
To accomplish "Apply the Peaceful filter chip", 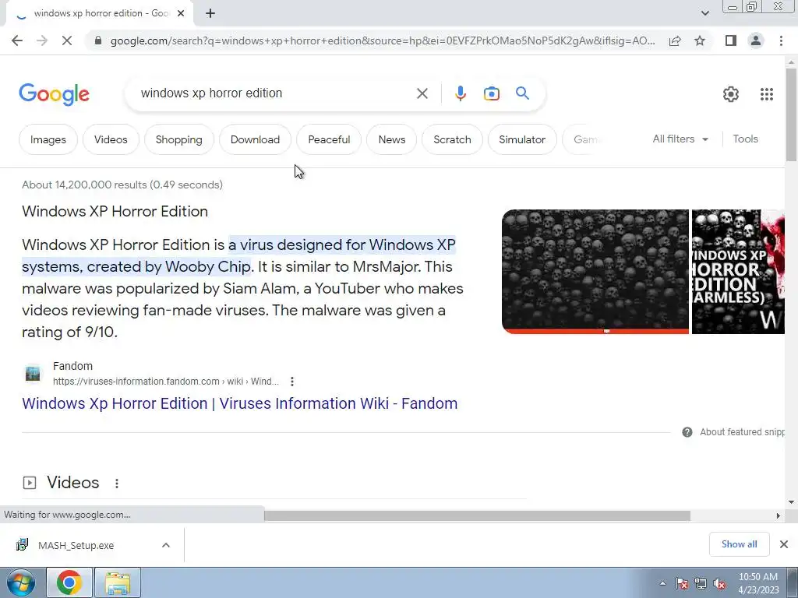I will 329,139.
